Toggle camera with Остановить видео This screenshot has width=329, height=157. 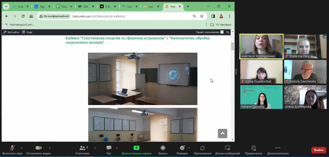coord(38,148)
